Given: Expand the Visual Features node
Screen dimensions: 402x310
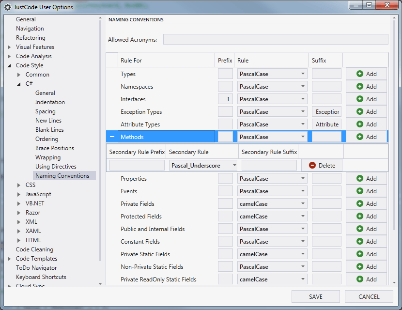Looking at the screenshot, I should click(x=8, y=46).
